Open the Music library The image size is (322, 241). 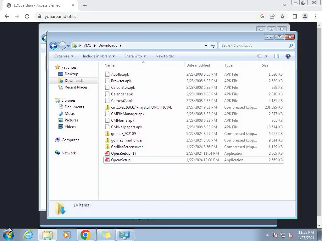point(69,114)
